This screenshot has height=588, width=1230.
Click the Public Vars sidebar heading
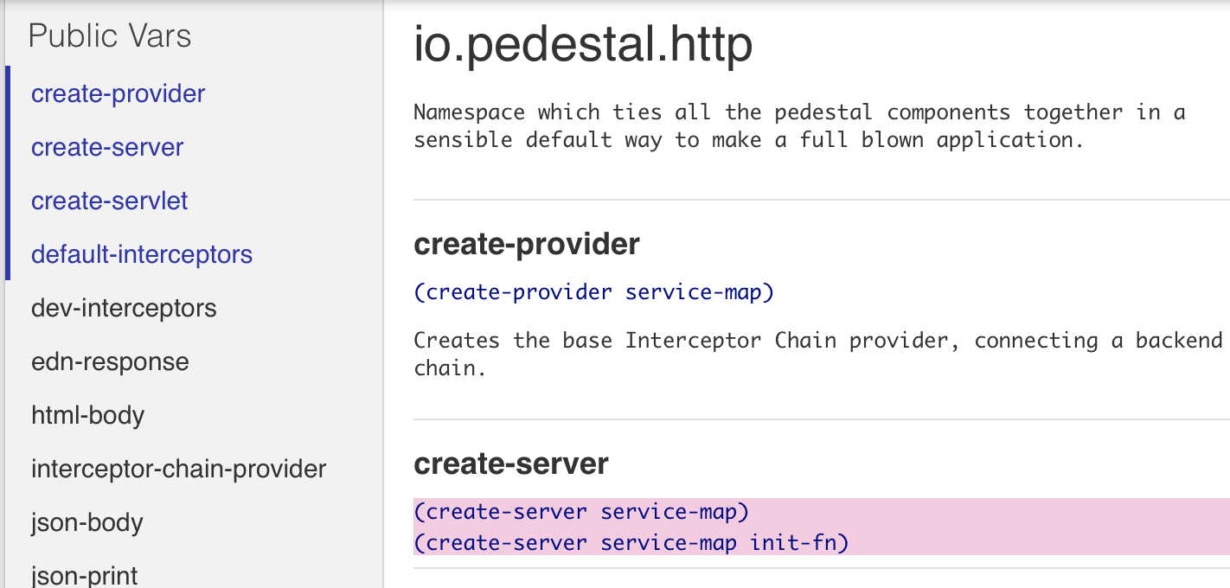[110, 36]
